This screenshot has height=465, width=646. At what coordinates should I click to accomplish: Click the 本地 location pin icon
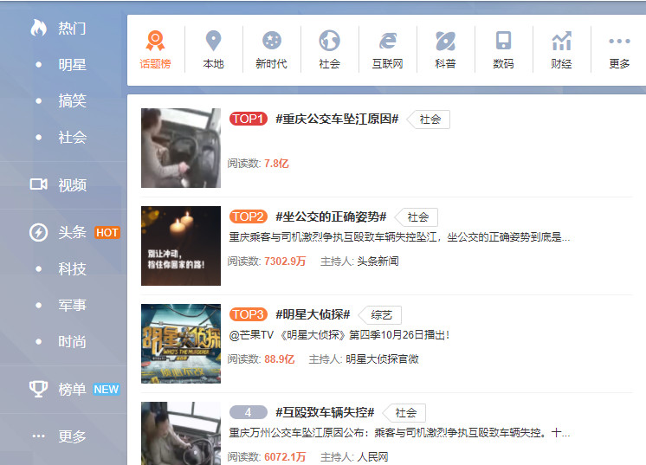[213, 41]
